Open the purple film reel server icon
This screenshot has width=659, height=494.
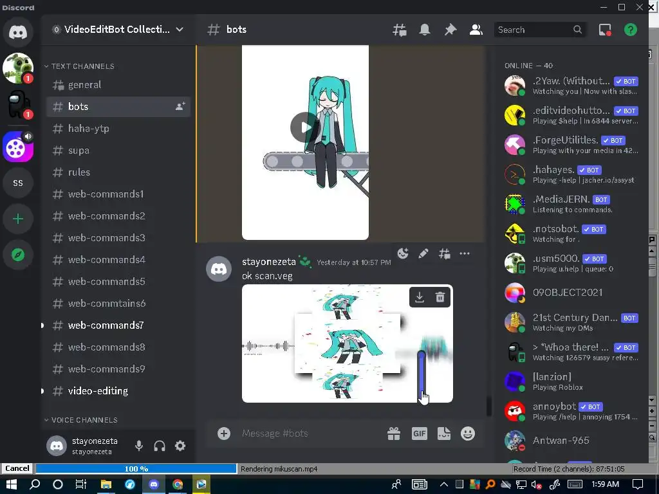[x=17, y=147]
